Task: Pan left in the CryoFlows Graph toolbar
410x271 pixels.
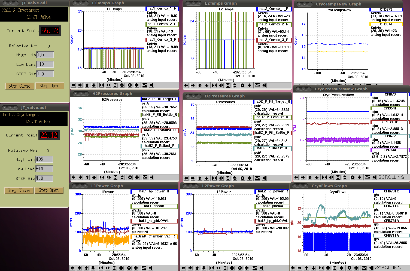Action: click(293, 268)
